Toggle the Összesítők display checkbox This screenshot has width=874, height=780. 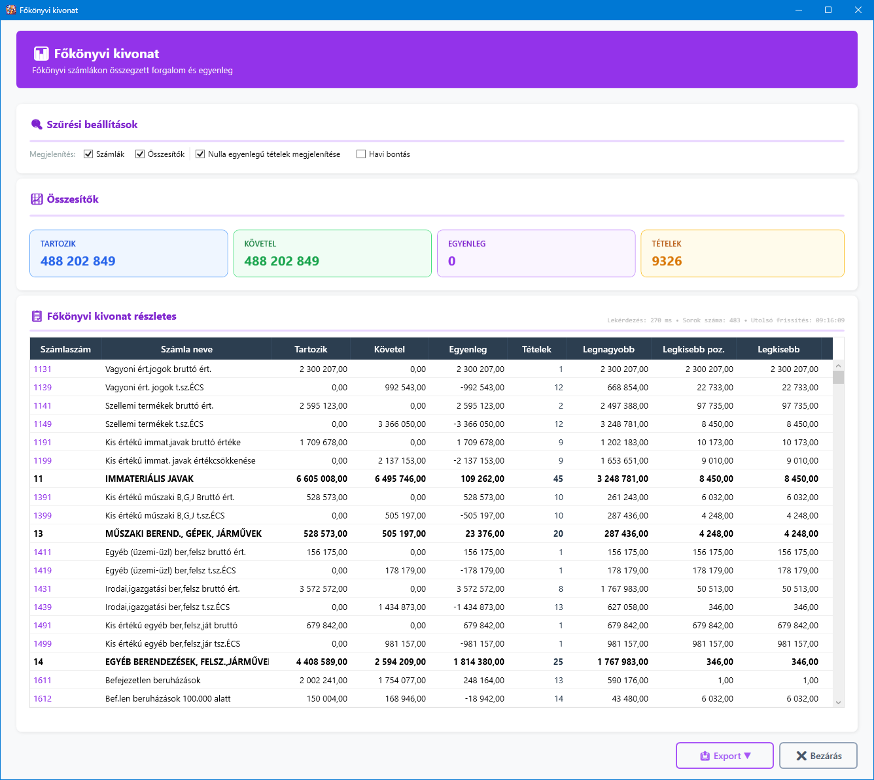[x=140, y=154]
